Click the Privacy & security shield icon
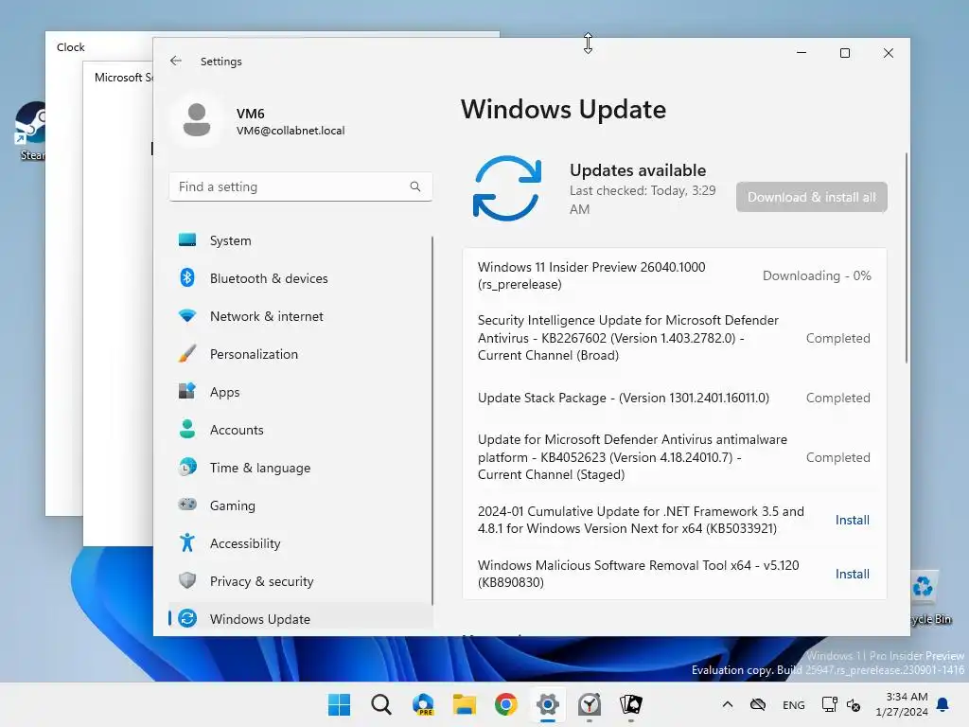969x727 pixels. click(x=187, y=580)
